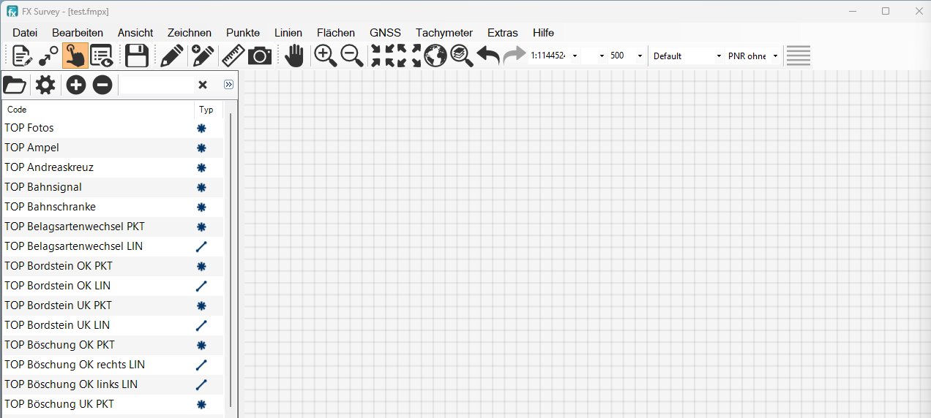The image size is (931, 418).
Task: Select the measuring ruler tool
Action: 233,56
